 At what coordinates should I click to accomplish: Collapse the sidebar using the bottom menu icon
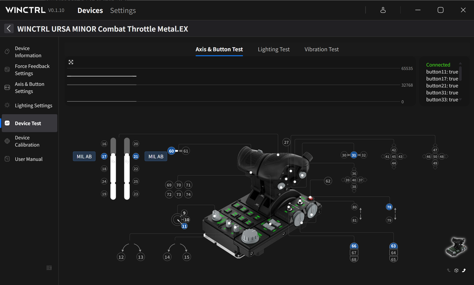[x=49, y=268]
